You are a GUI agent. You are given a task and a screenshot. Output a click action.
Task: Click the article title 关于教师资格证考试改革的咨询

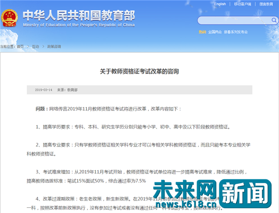tap(139, 72)
